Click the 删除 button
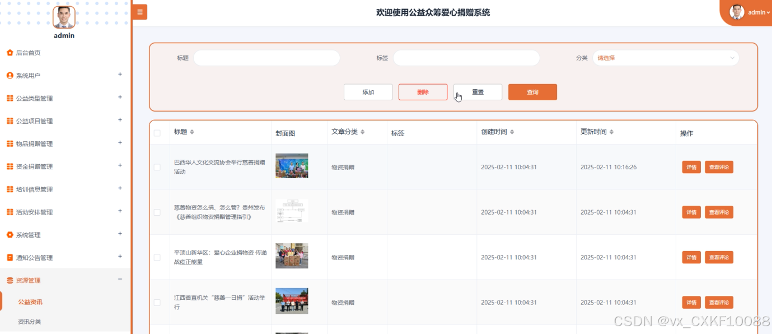 tap(423, 92)
